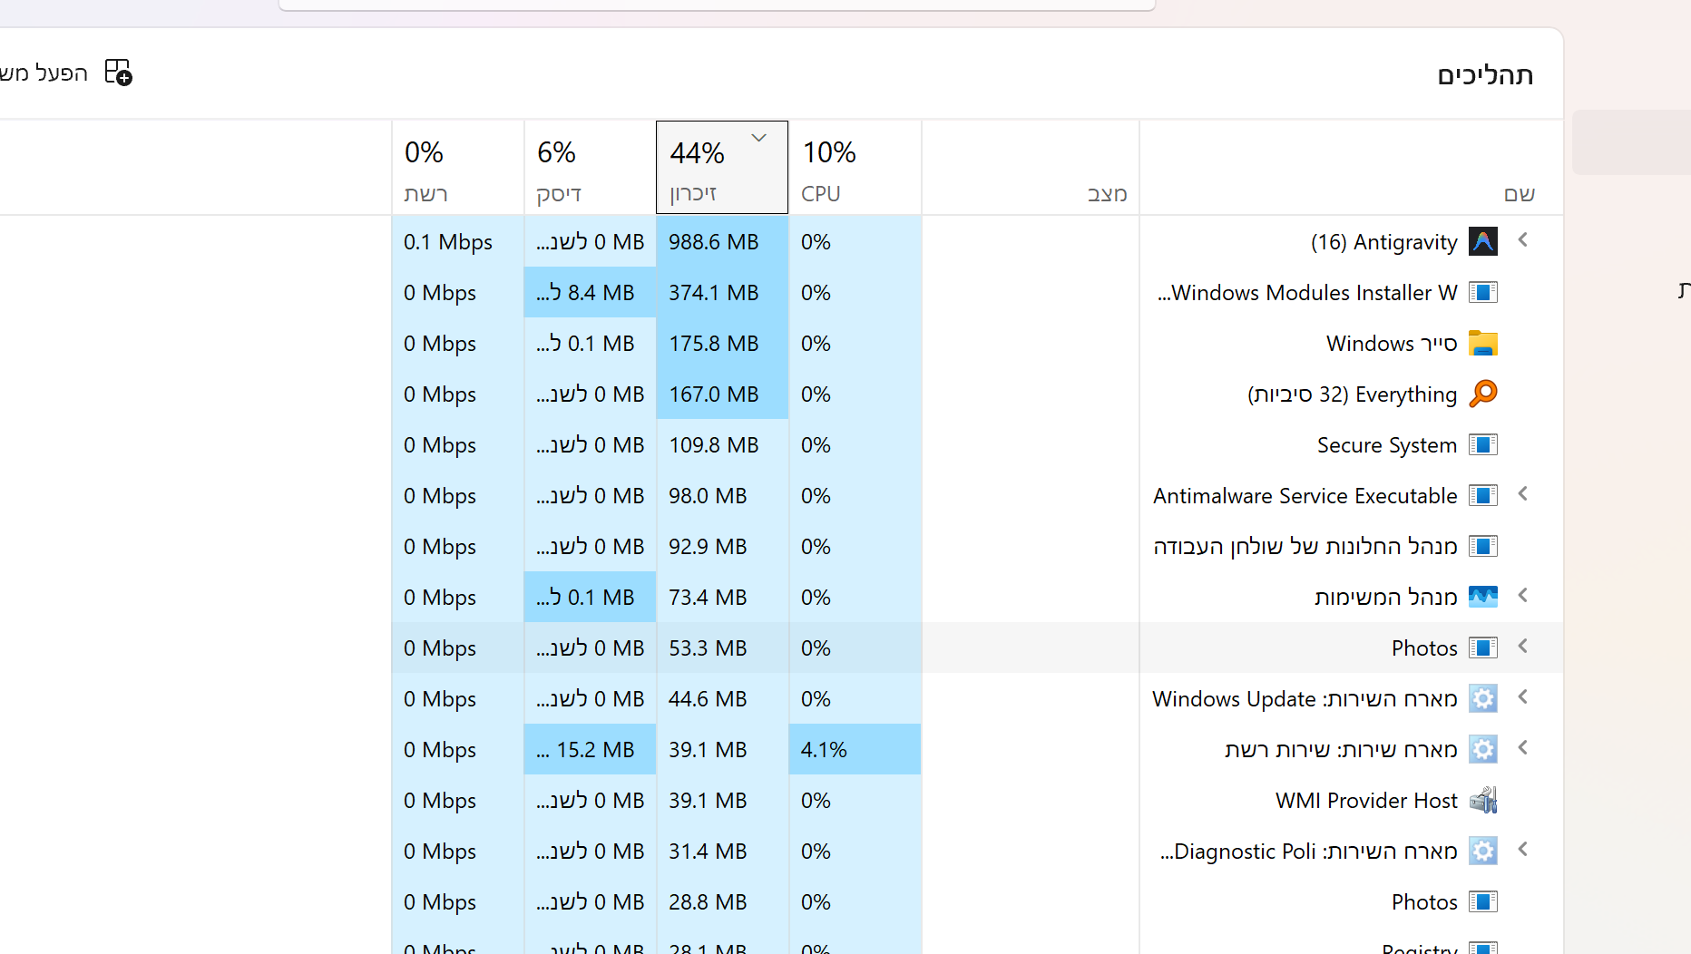This screenshot has height=954, width=1691.
Task: Click the status column header
Action: click(1030, 168)
